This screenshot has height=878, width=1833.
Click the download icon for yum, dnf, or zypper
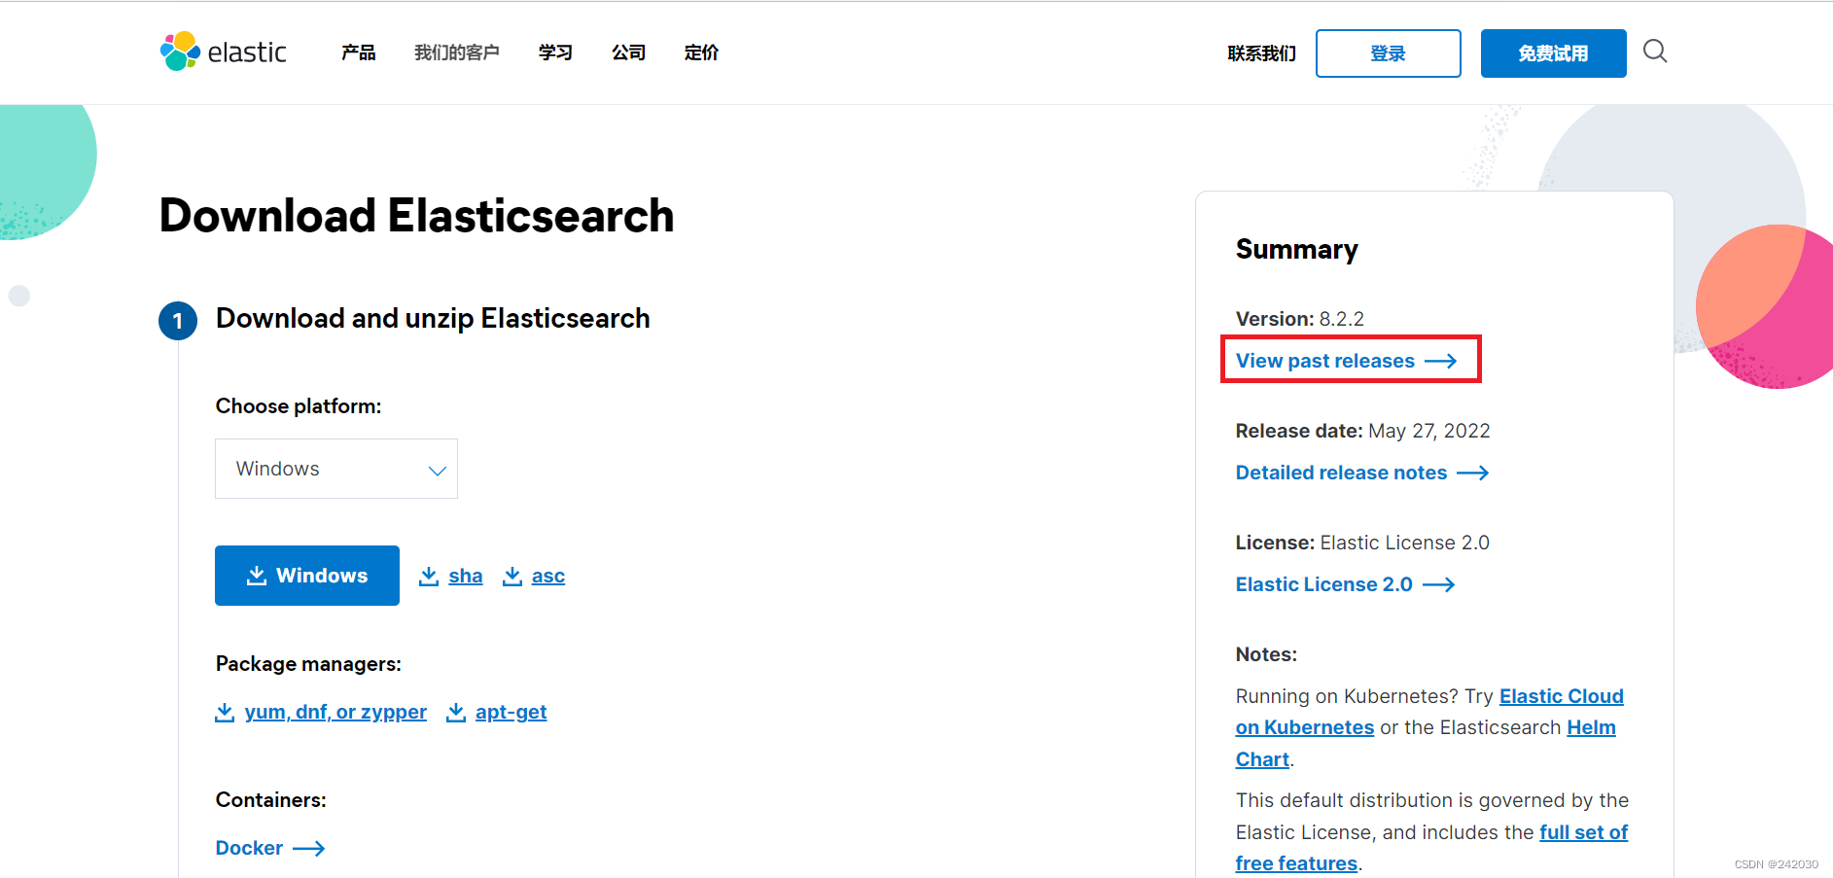(x=225, y=712)
